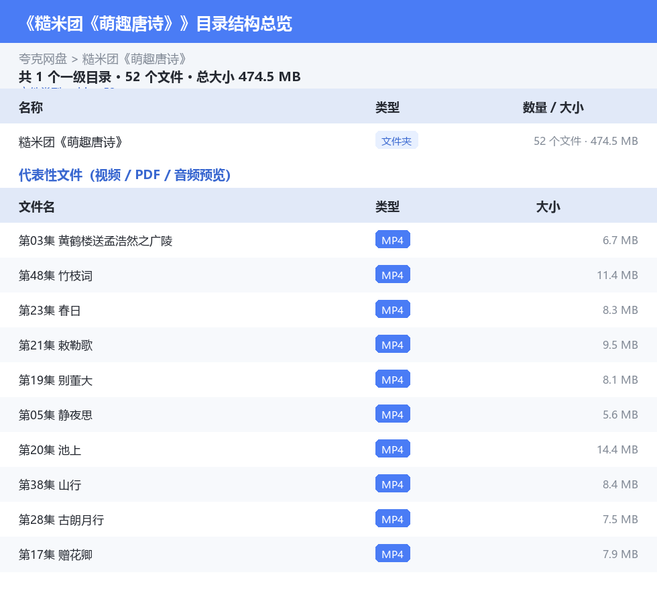The height and width of the screenshot is (593, 657).
Task: Select the 8.4 MB size cell
Action: [x=620, y=484]
